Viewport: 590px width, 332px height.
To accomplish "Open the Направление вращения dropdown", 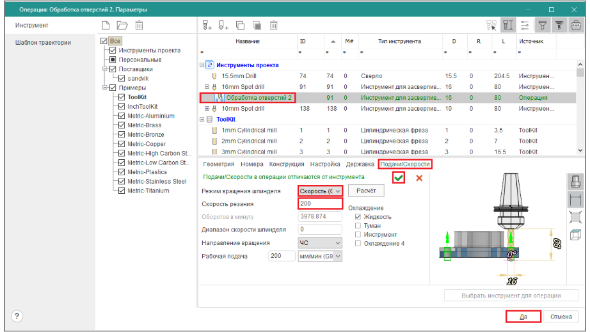I will (321, 243).
